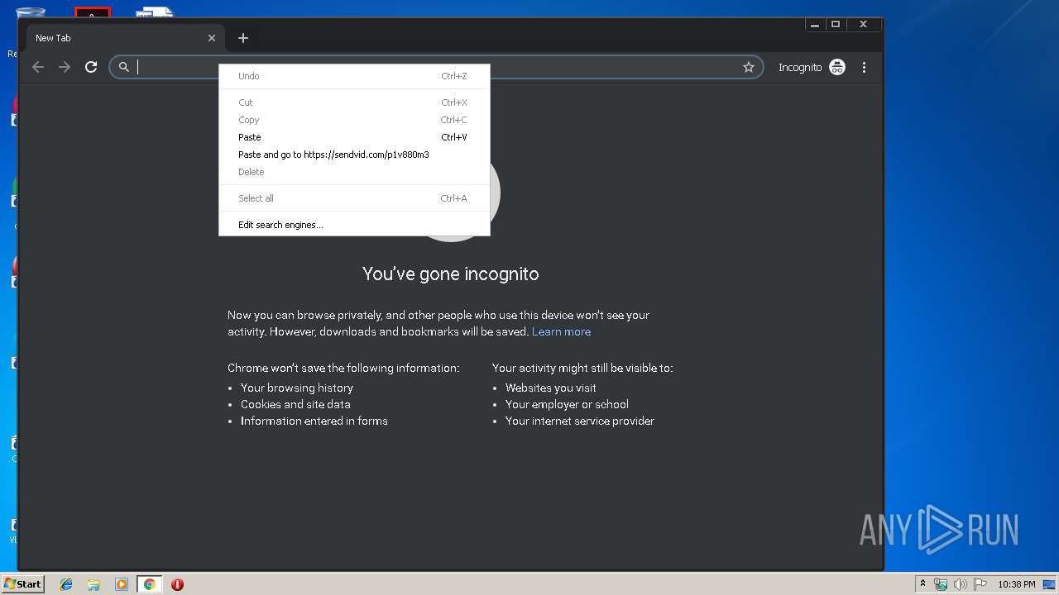The width and height of the screenshot is (1059, 595).
Task: Click the Chrome taskbar button
Action: point(149,584)
